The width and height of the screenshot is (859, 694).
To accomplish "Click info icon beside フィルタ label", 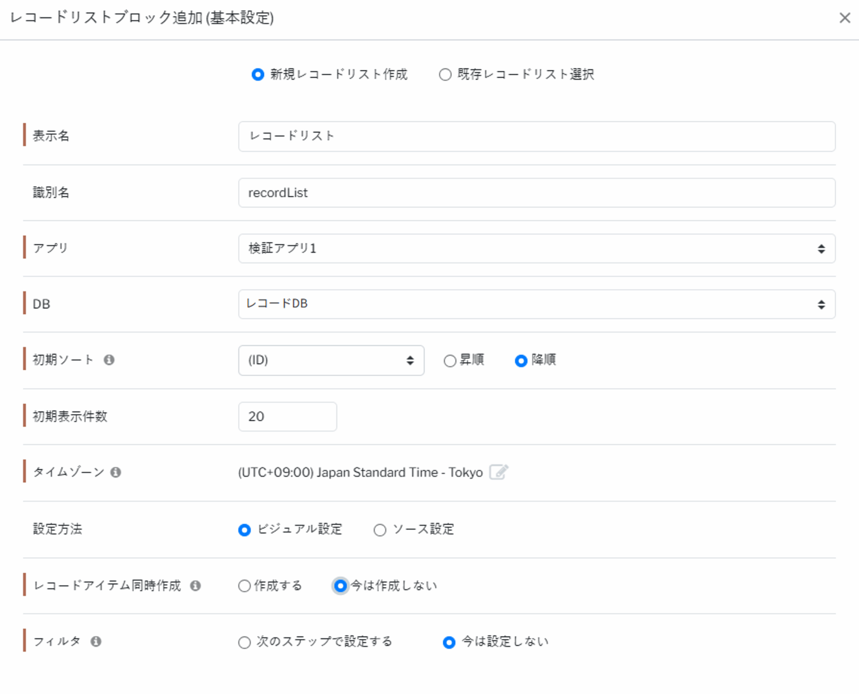I will coord(96,642).
